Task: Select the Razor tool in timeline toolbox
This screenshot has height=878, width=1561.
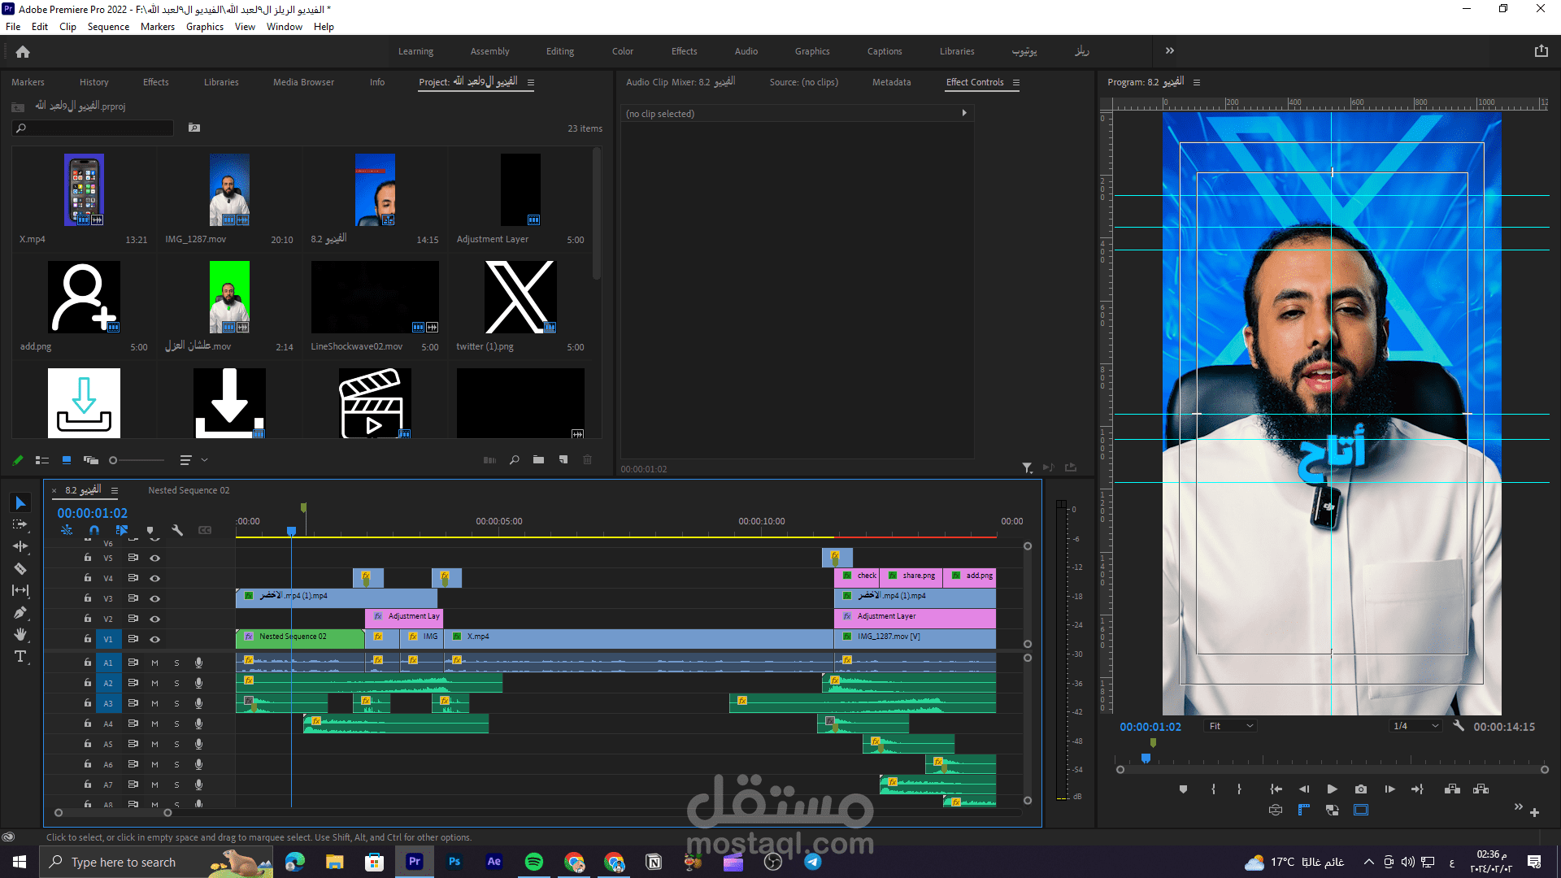Action: (x=20, y=569)
